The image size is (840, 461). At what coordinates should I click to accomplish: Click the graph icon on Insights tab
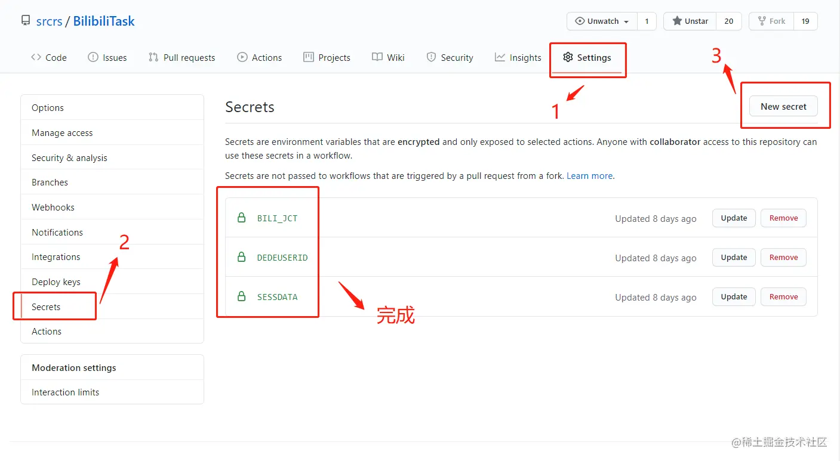pos(500,57)
